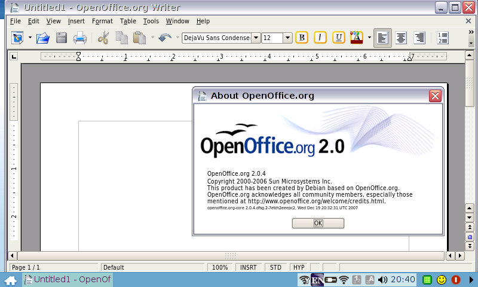Click the Page 1 / 1 status field
This screenshot has width=478, height=287.
54,267
